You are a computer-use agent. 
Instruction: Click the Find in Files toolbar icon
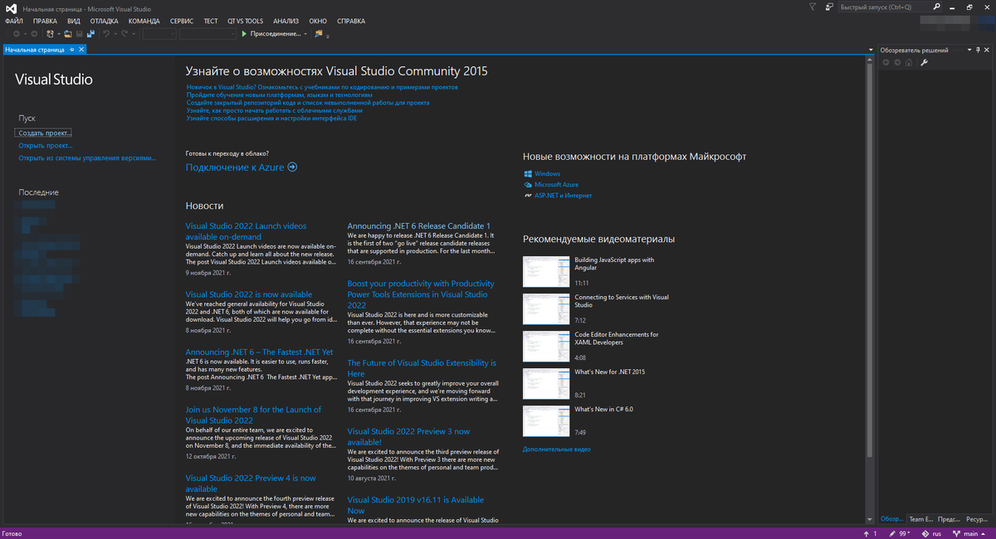pyautogui.click(x=319, y=34)
